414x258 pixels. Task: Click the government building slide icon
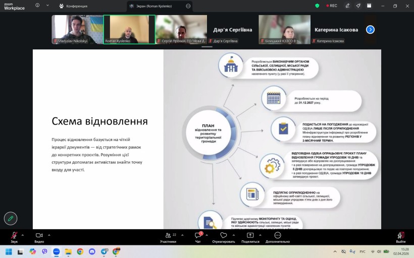click(231, 66)
